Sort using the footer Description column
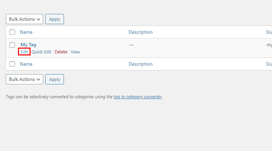 point(140,64)
